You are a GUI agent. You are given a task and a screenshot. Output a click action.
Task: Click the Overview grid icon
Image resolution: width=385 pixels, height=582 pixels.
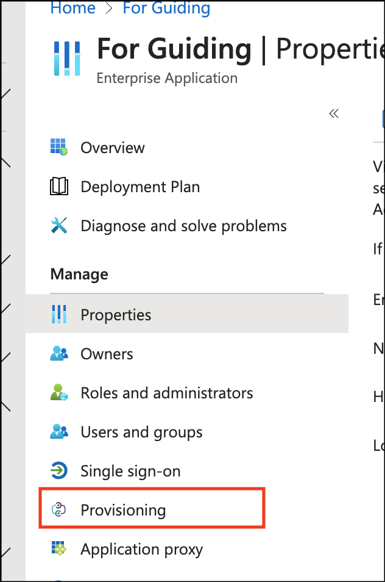[59, 148]
